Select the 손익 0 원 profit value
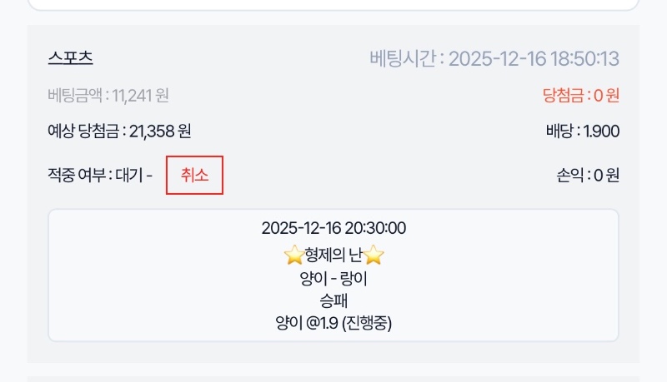 (x=588, y=176)
